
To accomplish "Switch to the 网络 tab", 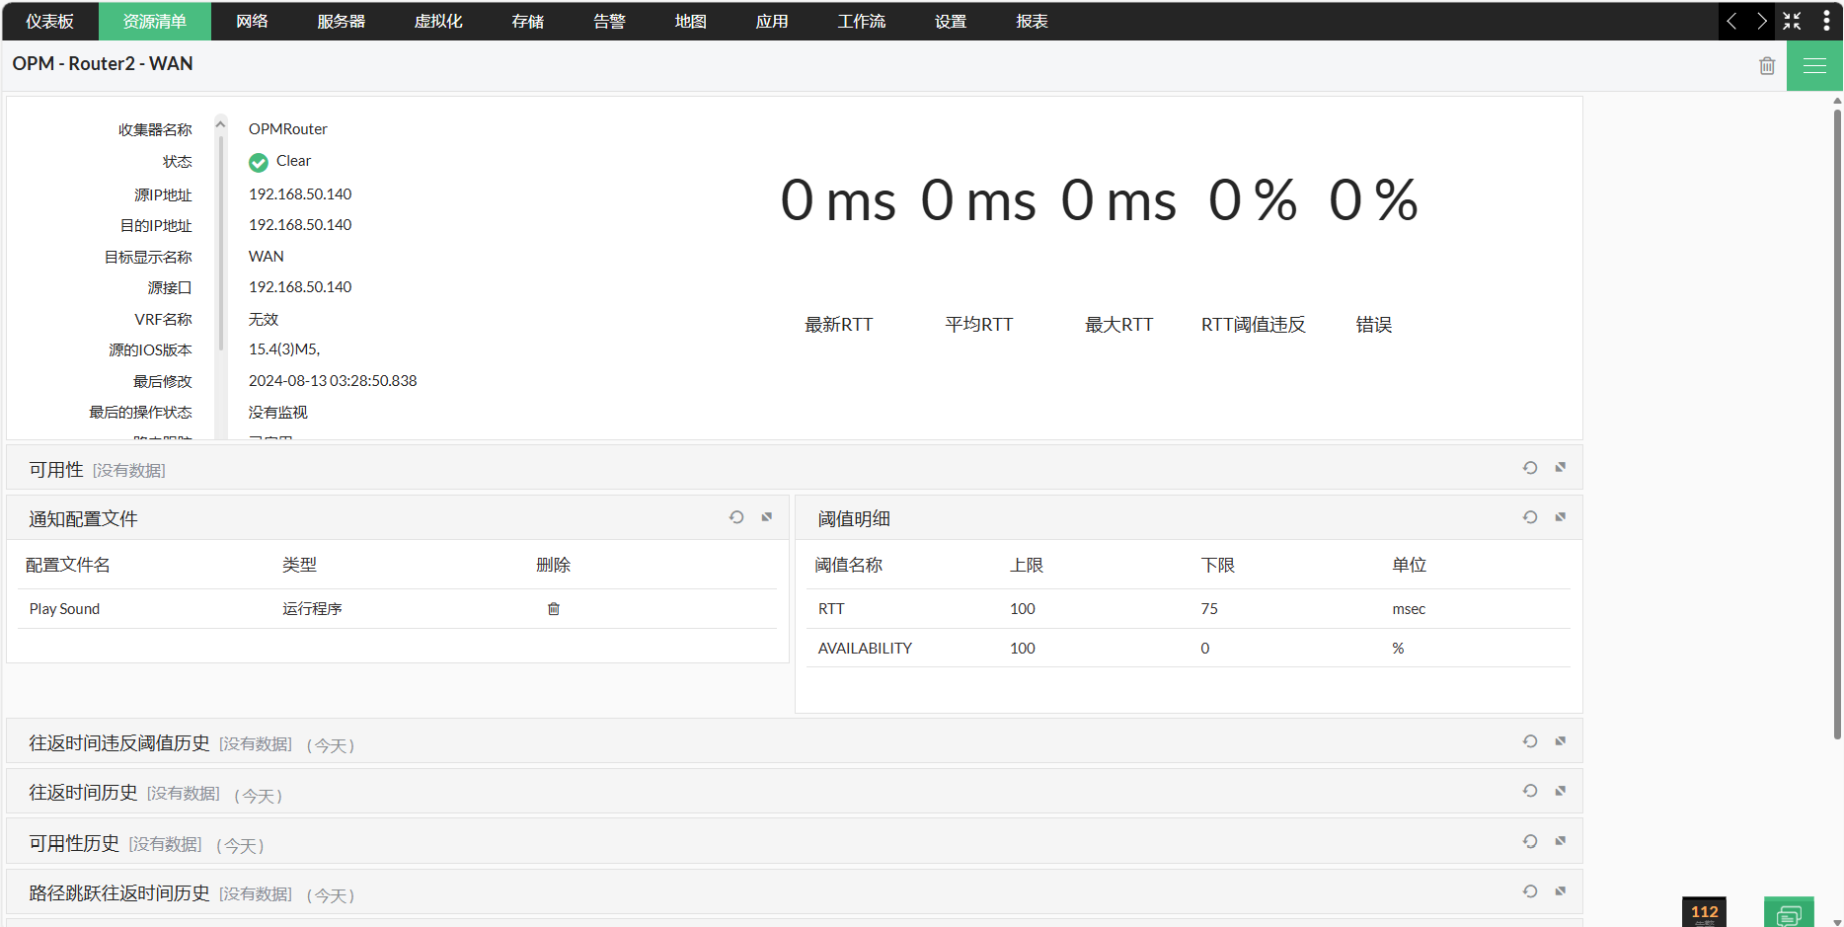I will coord(253,21).
